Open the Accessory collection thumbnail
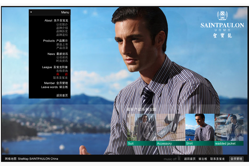The image size is (249, 166). click(x=170, y=130)
